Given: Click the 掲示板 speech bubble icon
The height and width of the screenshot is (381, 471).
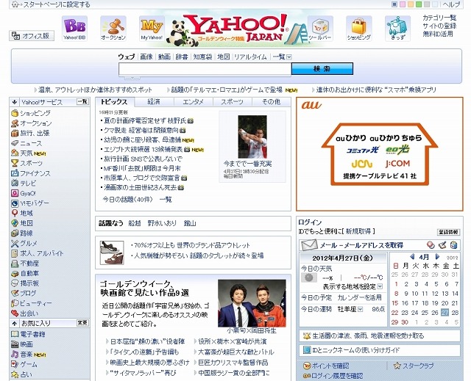Looking at the screenshot, I should point(15,283).
